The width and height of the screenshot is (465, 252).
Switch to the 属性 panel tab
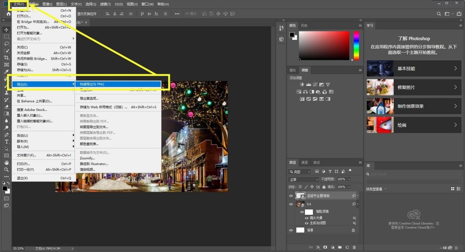coord(293,70)
